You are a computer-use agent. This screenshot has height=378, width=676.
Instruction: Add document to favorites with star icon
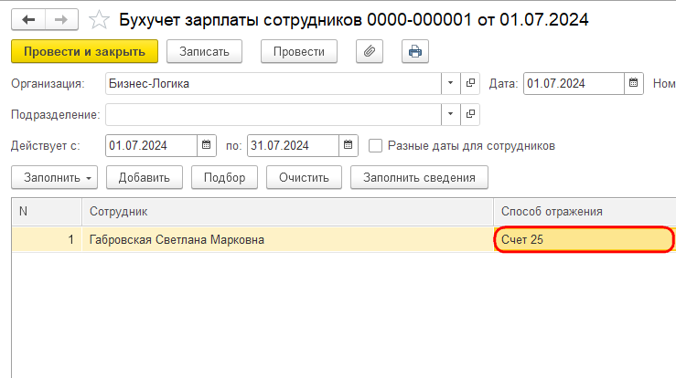99,20
